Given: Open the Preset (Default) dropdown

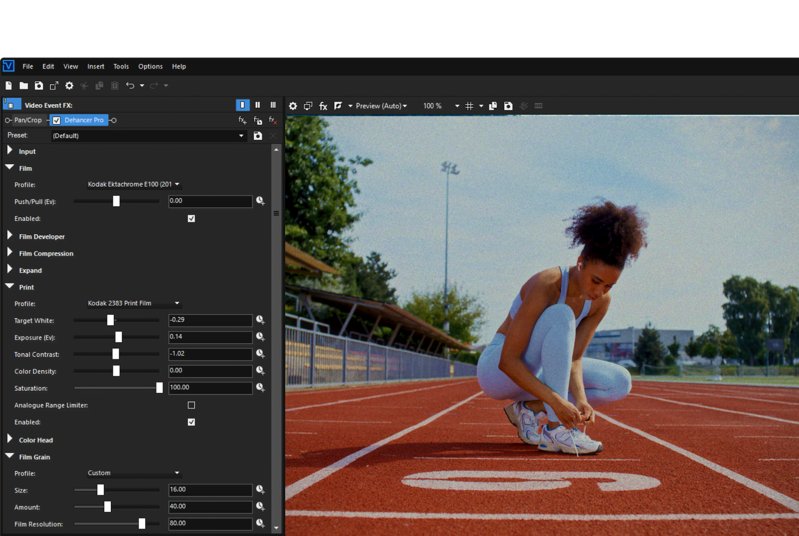Looking at the screenshot, I should (149, 135).
